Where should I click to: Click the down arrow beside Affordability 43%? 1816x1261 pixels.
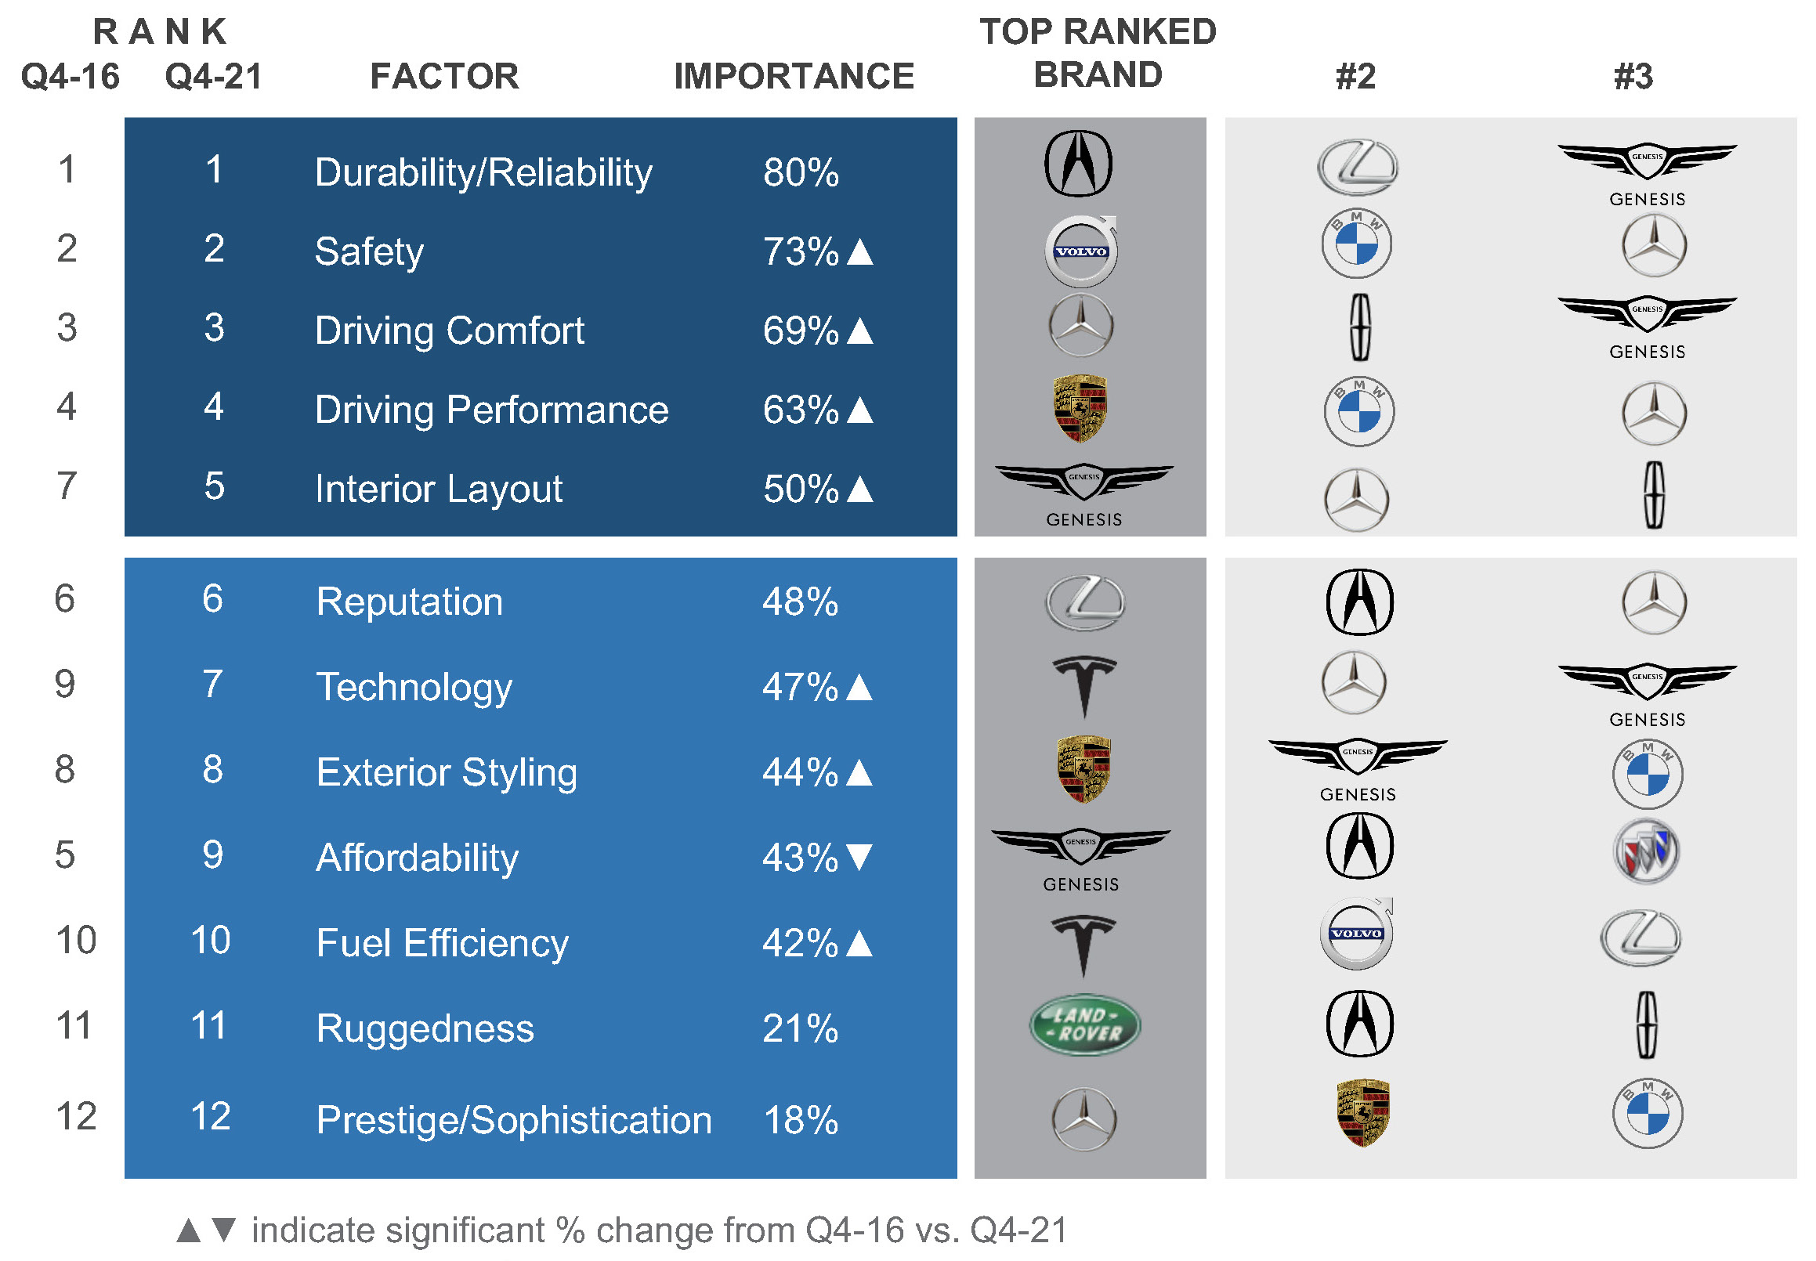coord(858,857)
